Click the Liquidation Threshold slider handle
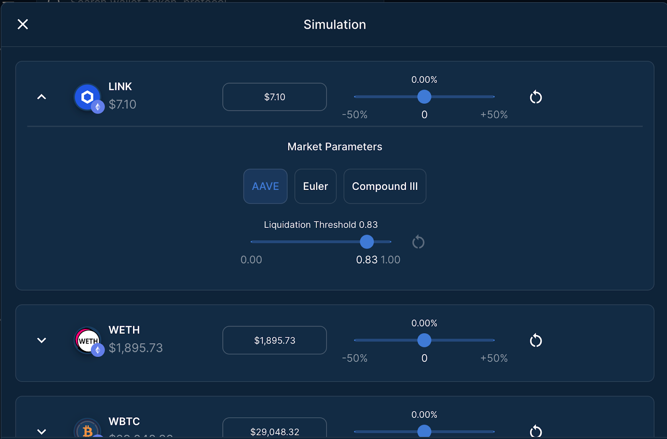Image resolution: width=667 pixels, height=439 pixels. click(367, 242)
